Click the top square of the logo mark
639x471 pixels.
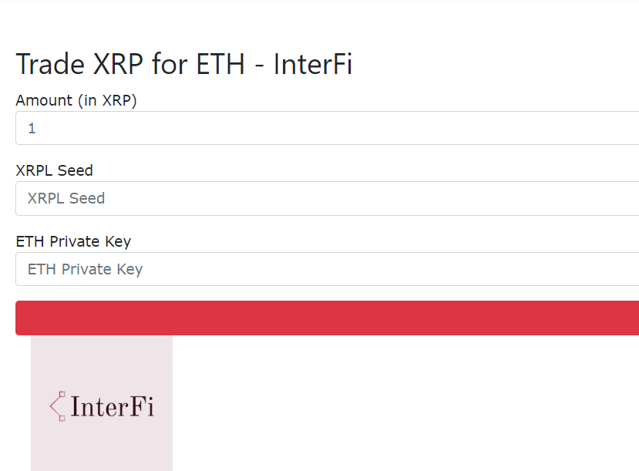[x=62, y=394]
